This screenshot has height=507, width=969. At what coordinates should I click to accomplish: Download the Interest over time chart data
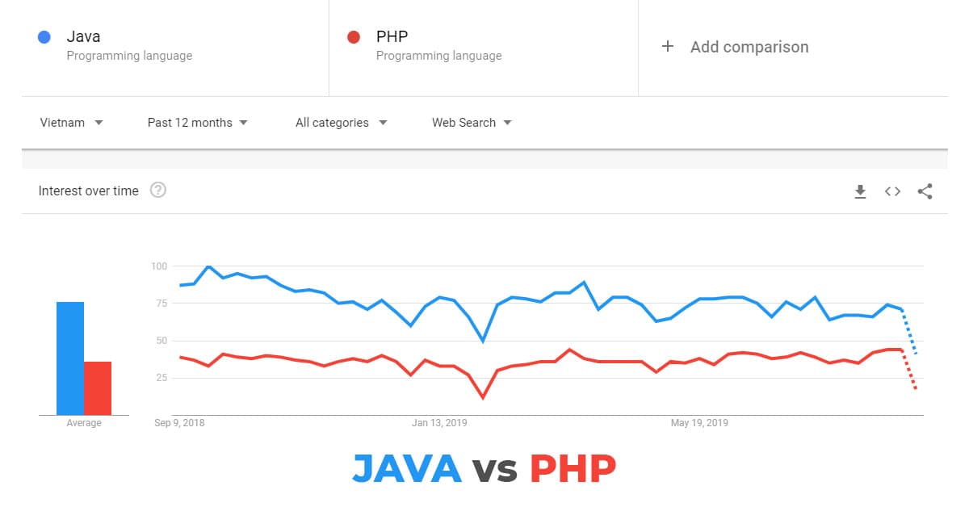(x=860, y=191)
